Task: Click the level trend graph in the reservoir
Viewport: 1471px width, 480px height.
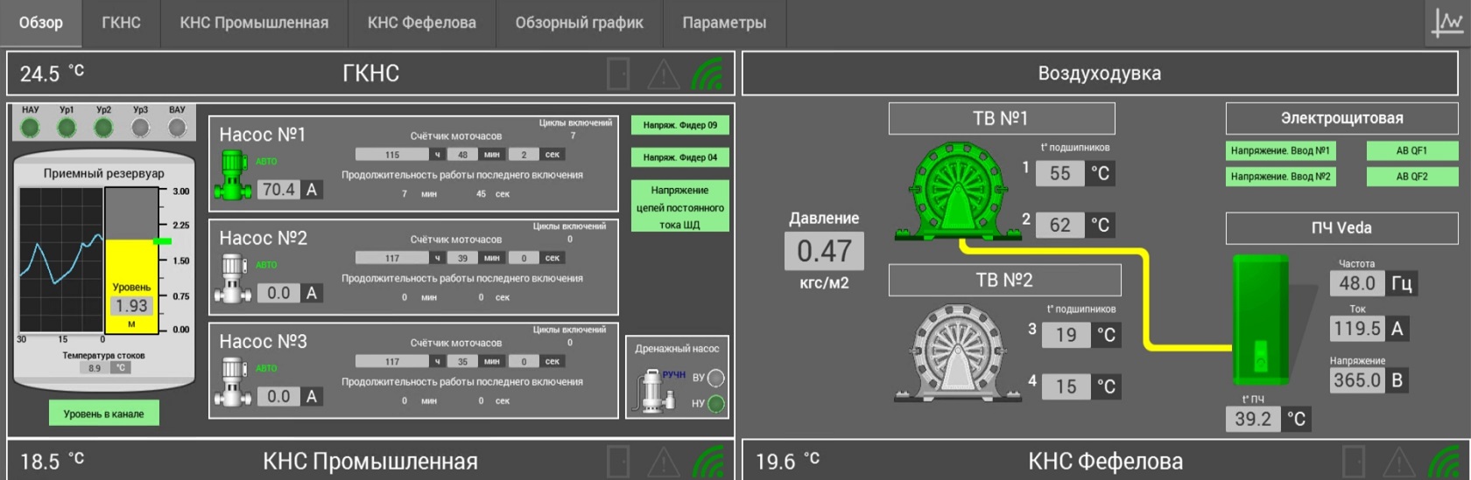Action: coord(60,261)
